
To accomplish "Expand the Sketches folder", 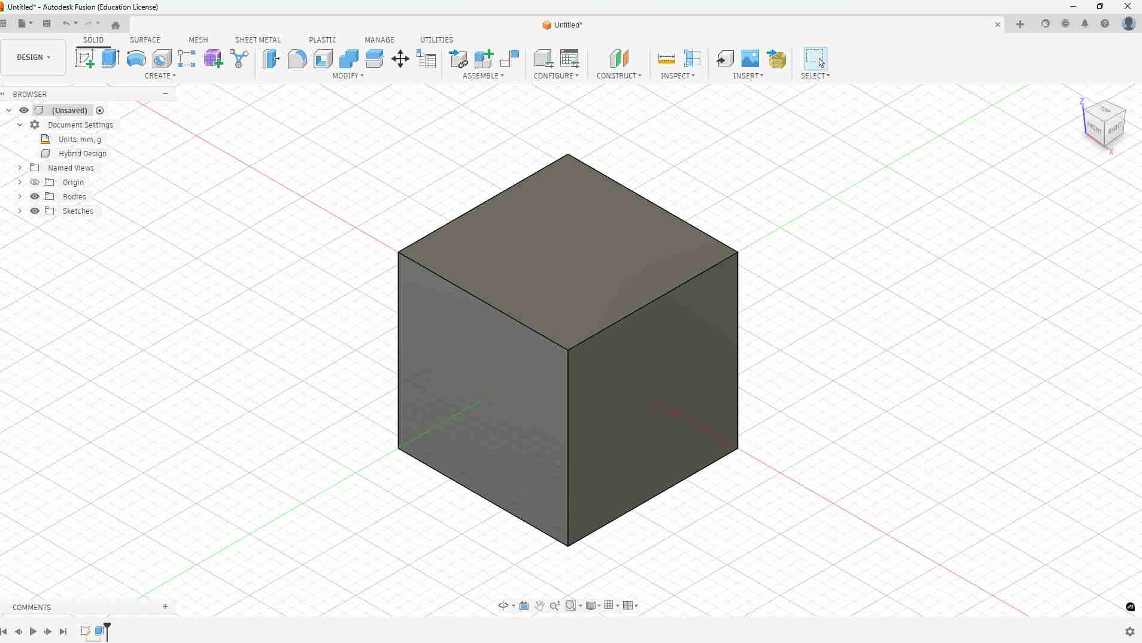I will (20, 211).
